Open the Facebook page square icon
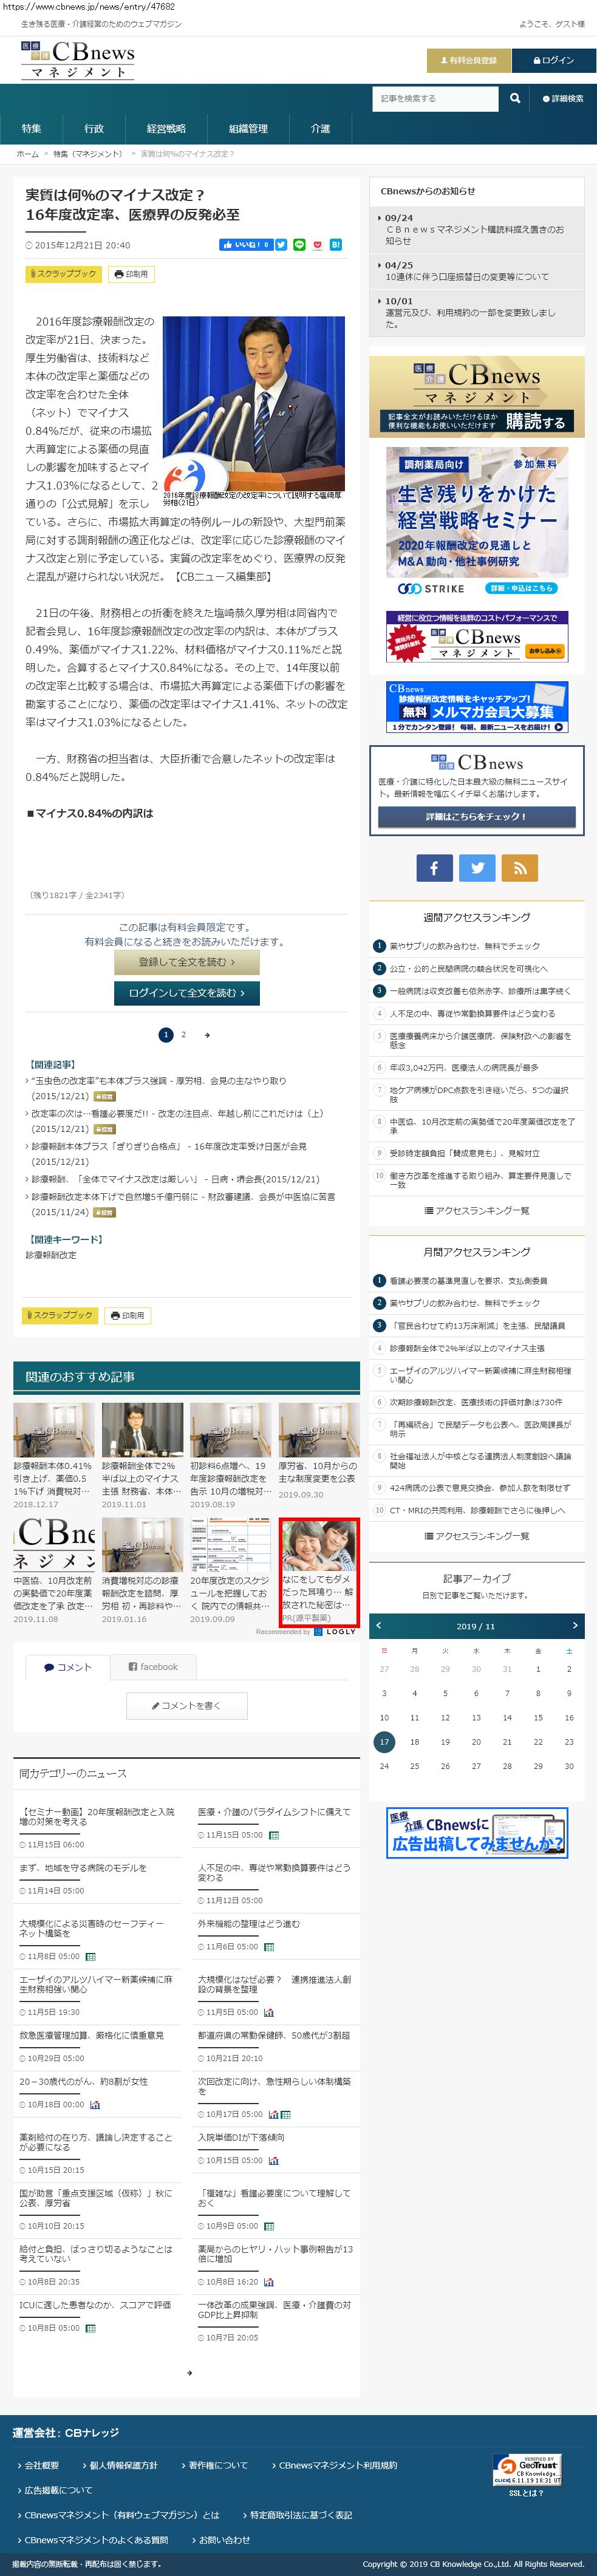The width and height of the screenshot is (597, 2576). pyautogui.click(x=434, y=868)
